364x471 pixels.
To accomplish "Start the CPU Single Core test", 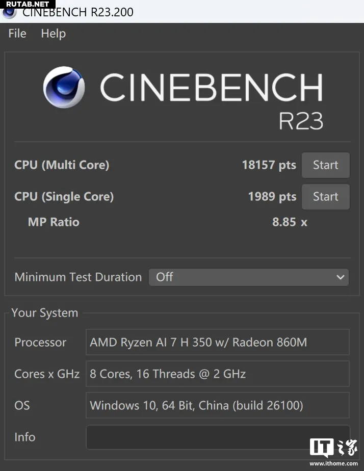I will pos(326,196).
